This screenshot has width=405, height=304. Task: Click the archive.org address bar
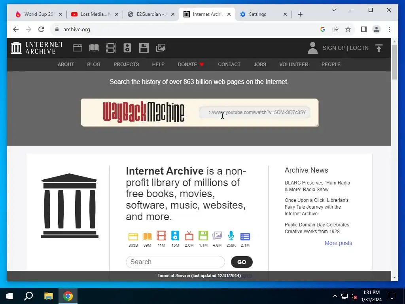184,29
